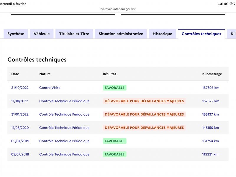Select the 21/10/2022 date entry
The width and height of the screenshot is (236, 177).
pyautogui.click(x=20, y=88)
